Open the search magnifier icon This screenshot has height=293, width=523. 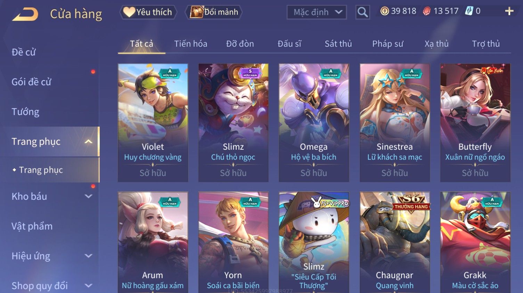coord(362,13)
